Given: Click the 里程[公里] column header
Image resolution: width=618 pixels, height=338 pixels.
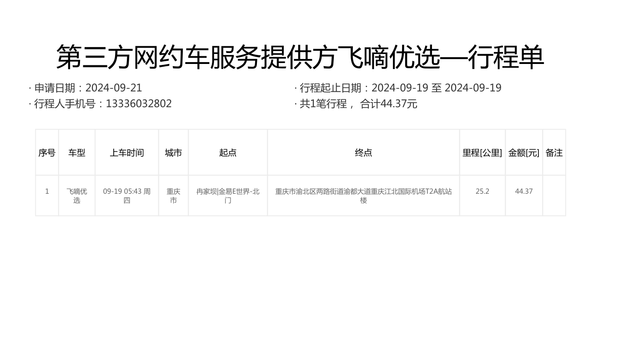Looking at the screenshot, I should tap(482, 153).
